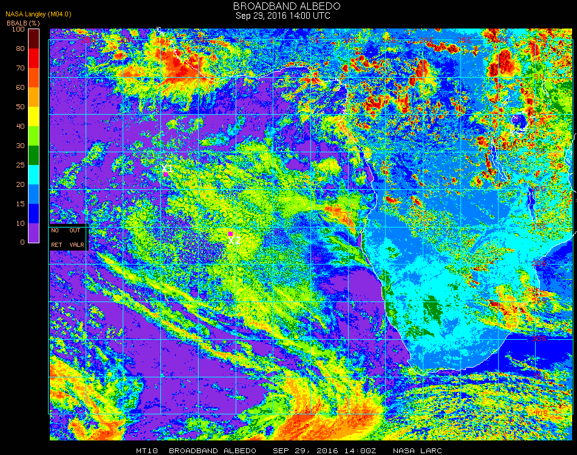This screenshot has width=577, height=455.
Task: Click the '25' colorbar value
Action: click(x=20, y=165)
